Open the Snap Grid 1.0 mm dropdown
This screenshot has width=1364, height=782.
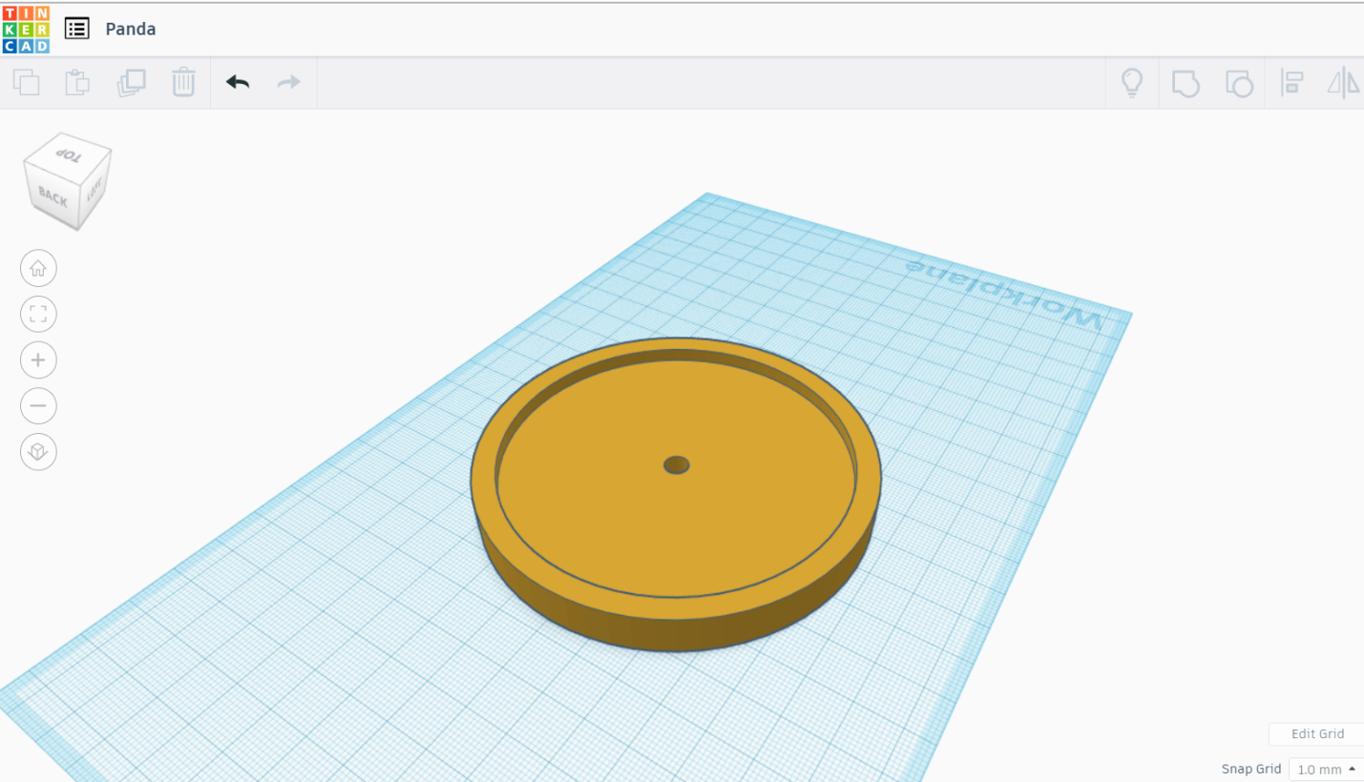[1326, 769]
